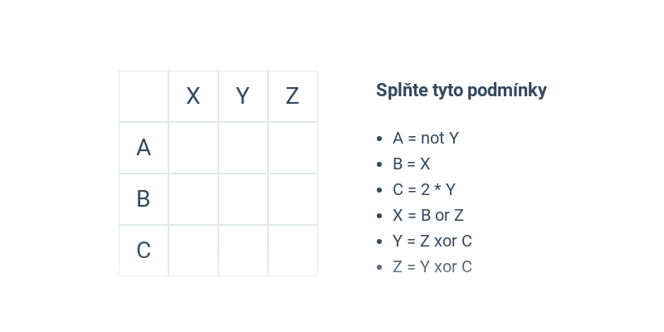Click the heading Splňte tyto podmínky
Screen dimensions: 664x332
pyautogui.click(x=461, y=90)
